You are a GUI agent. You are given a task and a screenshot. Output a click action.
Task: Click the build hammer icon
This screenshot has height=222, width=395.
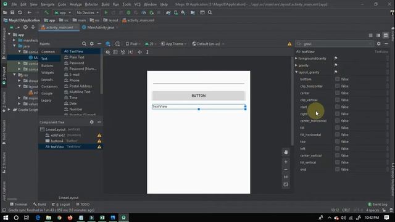(46, 12)
